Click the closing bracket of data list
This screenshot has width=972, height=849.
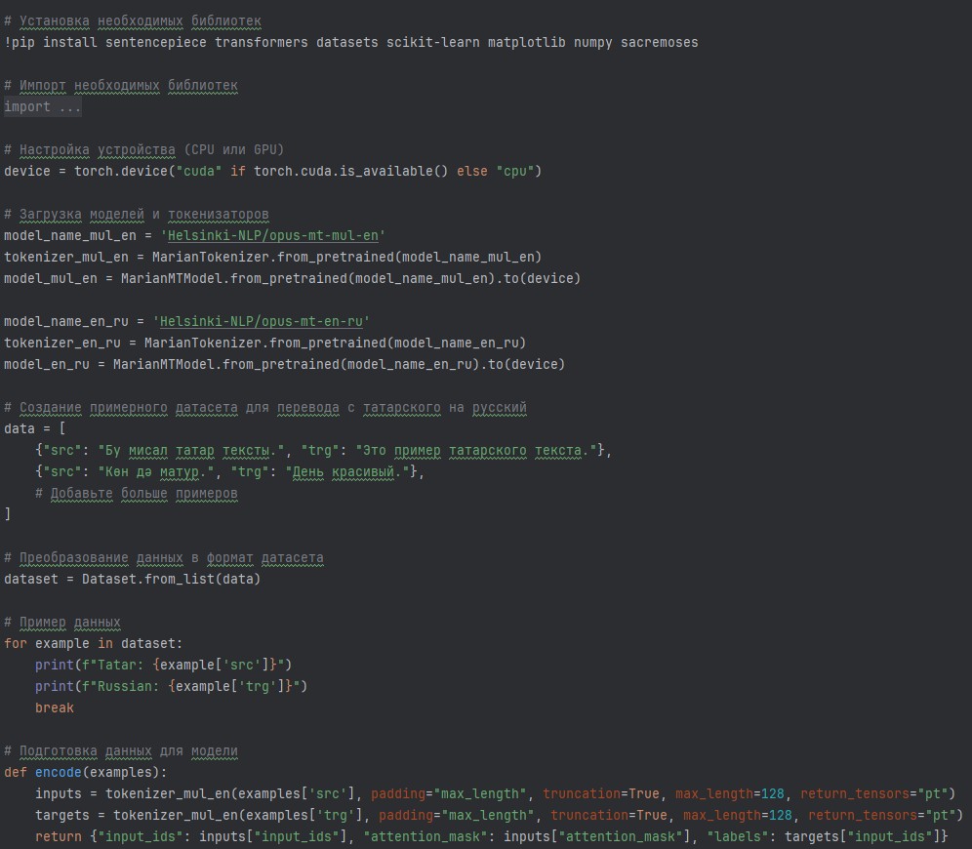(x=8, y=514)
